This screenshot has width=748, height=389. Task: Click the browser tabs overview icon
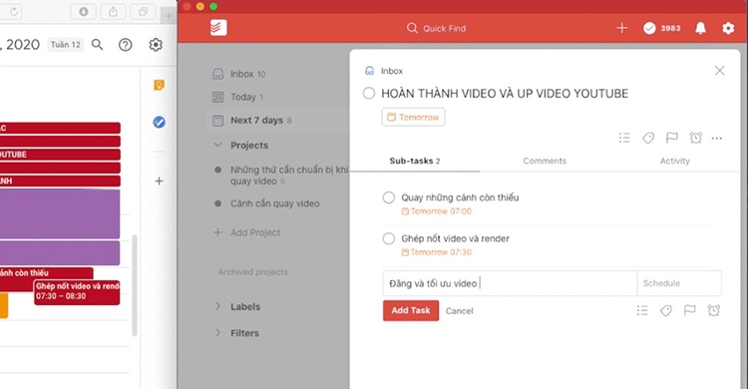(x=143, y=11)
